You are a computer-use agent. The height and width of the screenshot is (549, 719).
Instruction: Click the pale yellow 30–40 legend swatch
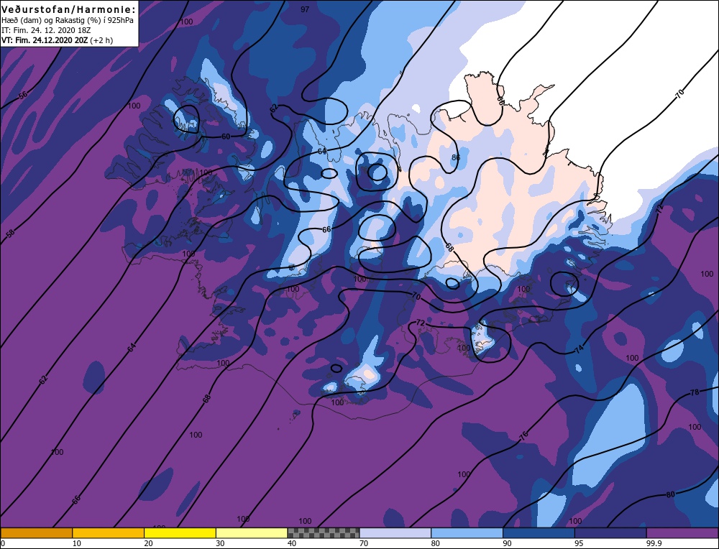pyautogui.click(x=252, y=533)
